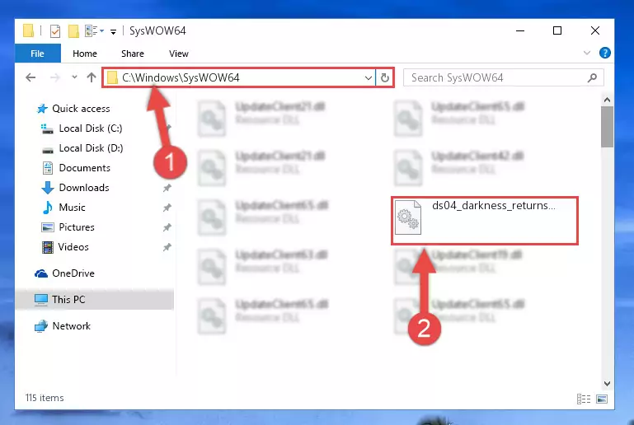Select This PC in navigation pane
The width and height of the screenshot is (634, 425).
pyautogui.click(x=95, y=299)
